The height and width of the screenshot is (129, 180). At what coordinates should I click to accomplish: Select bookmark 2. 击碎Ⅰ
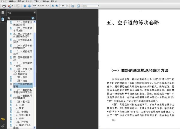point(20,118)
